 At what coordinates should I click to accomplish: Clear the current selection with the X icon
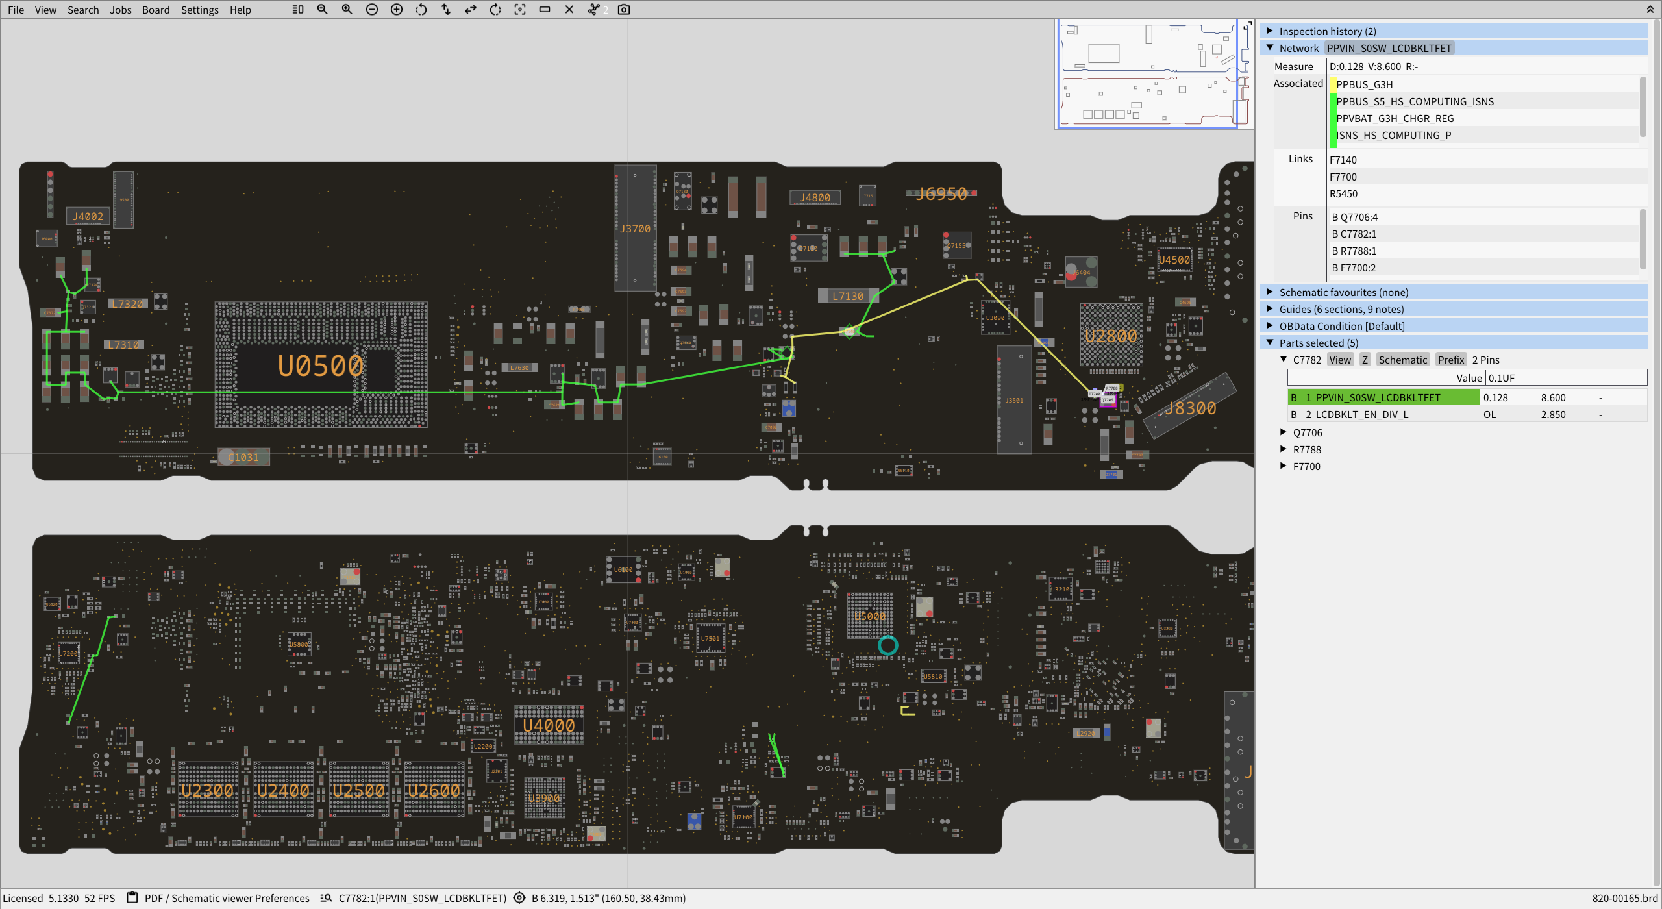tap(569, 10)
